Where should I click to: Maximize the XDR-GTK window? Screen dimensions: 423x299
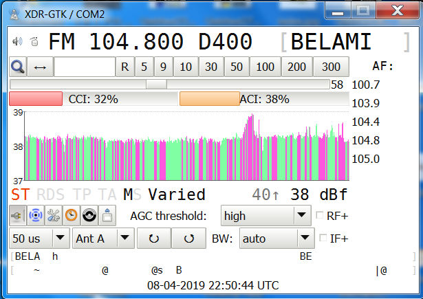[363, 11]
